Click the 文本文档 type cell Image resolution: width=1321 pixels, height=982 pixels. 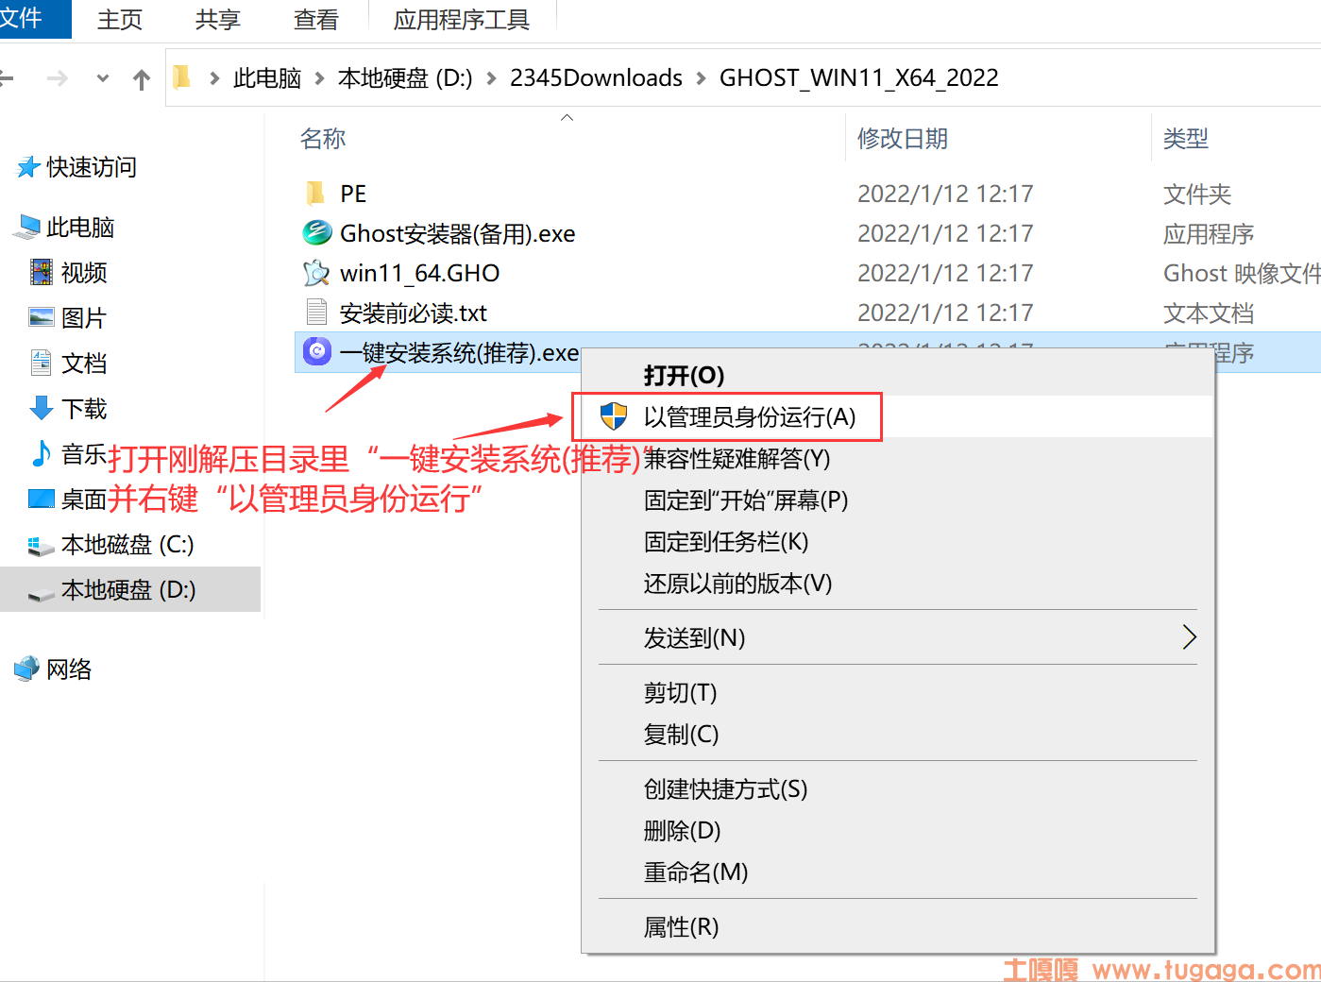point(1209,313)
